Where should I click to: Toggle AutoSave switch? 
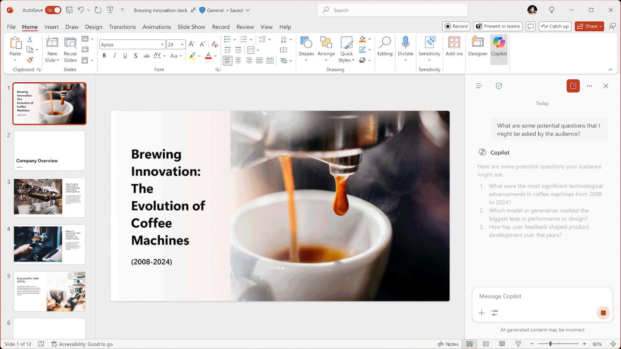(x=53, y=10)
